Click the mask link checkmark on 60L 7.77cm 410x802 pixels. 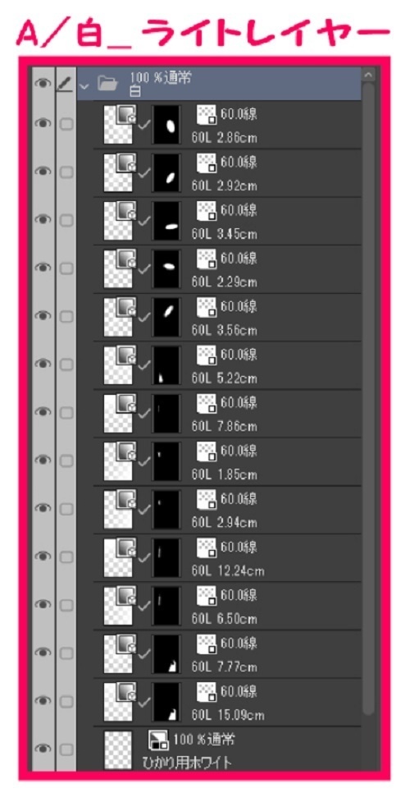click(x=144, y=653)
